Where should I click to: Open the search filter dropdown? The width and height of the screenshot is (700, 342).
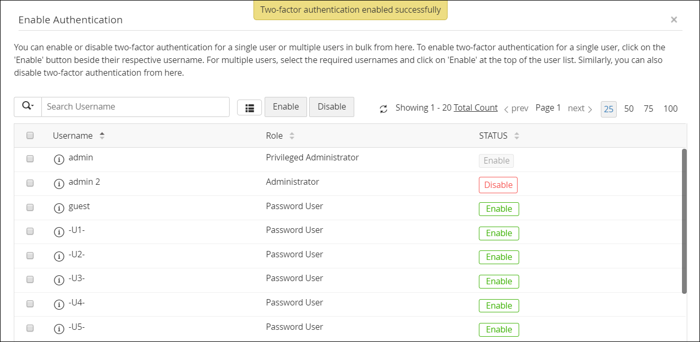(28, 106)
